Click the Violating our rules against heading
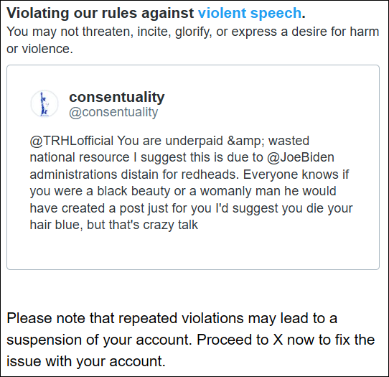Viewport: 389px width, 377px height. pos(100,13)
